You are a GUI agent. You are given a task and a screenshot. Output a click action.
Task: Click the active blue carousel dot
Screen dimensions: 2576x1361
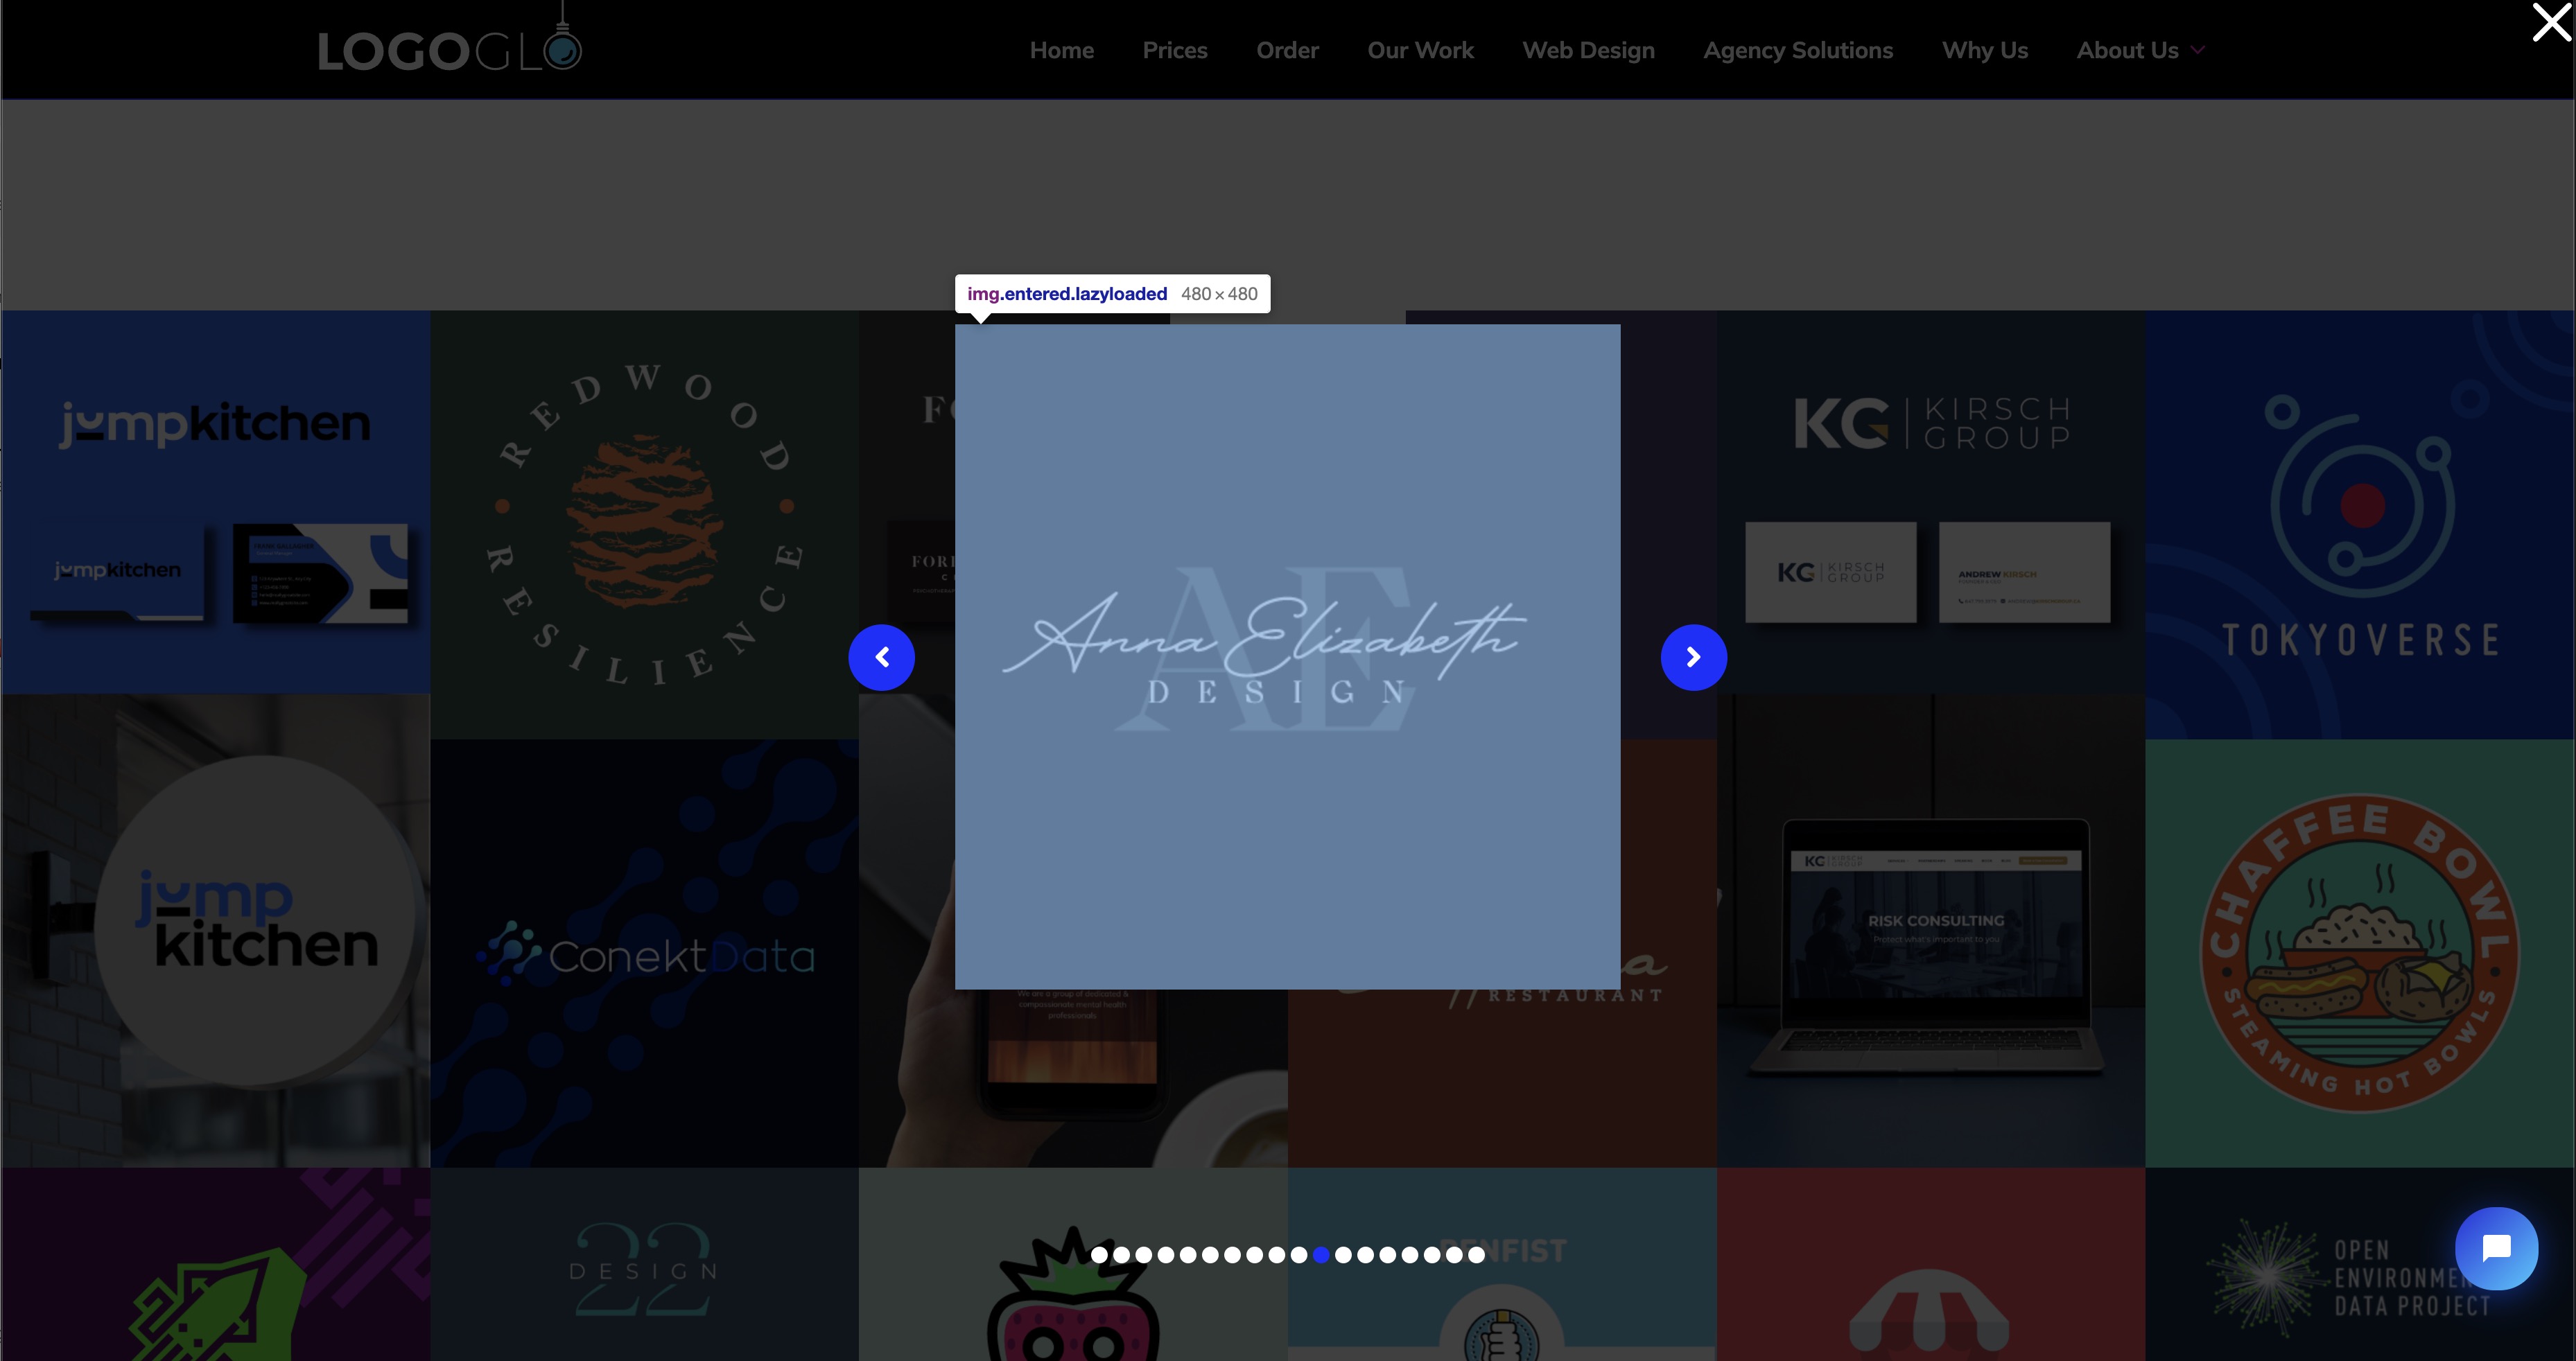[1321, 1255]
